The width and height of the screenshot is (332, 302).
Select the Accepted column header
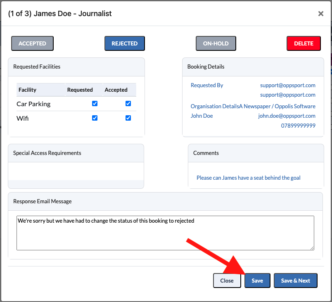point(116,90)
